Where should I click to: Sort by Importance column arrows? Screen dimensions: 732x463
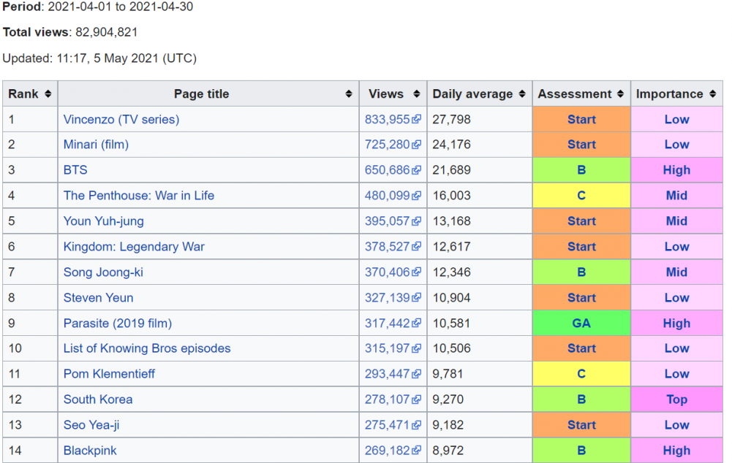[x=712, y=93]
